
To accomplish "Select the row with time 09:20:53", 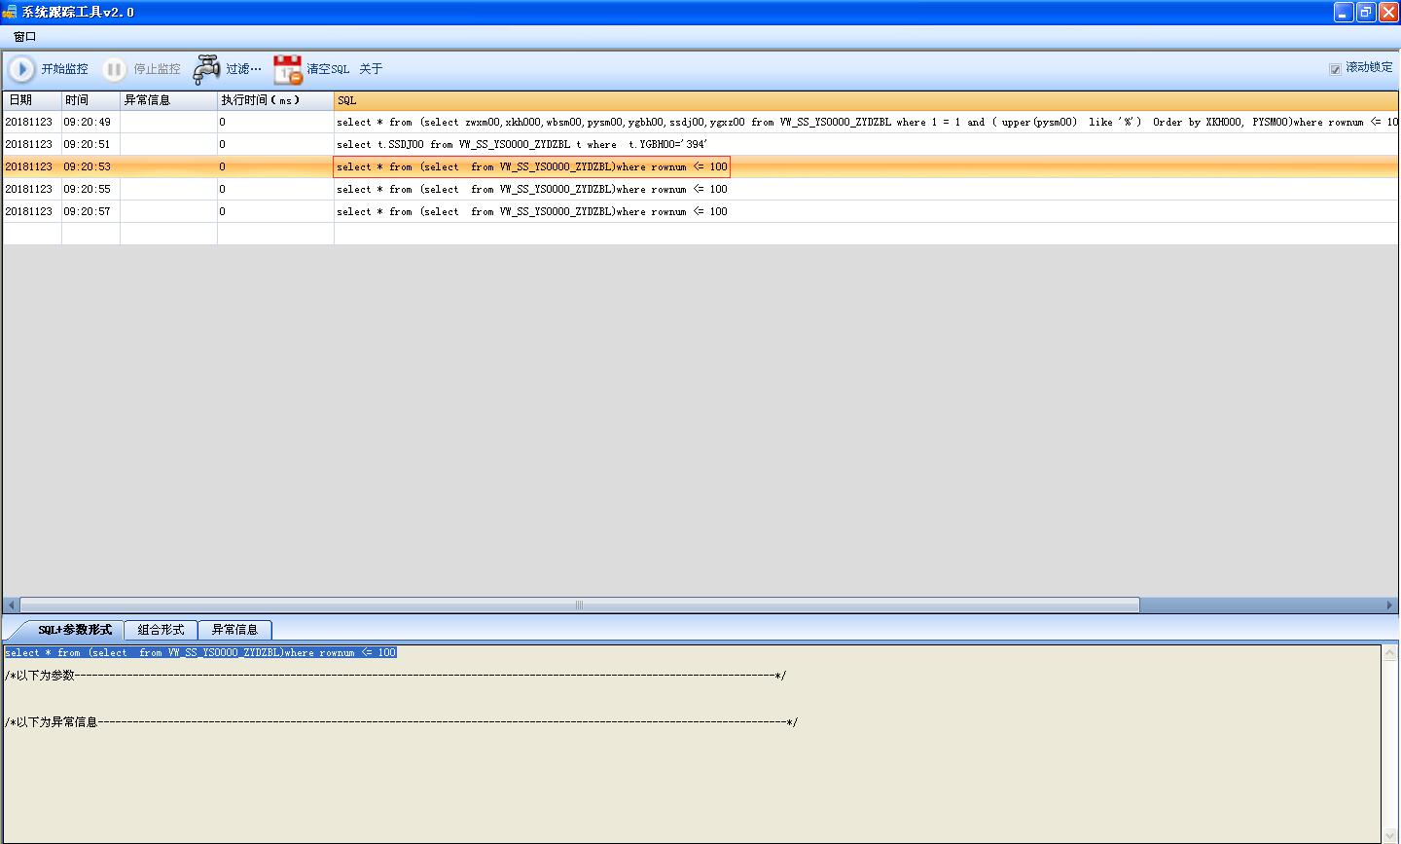I will 700,166.
